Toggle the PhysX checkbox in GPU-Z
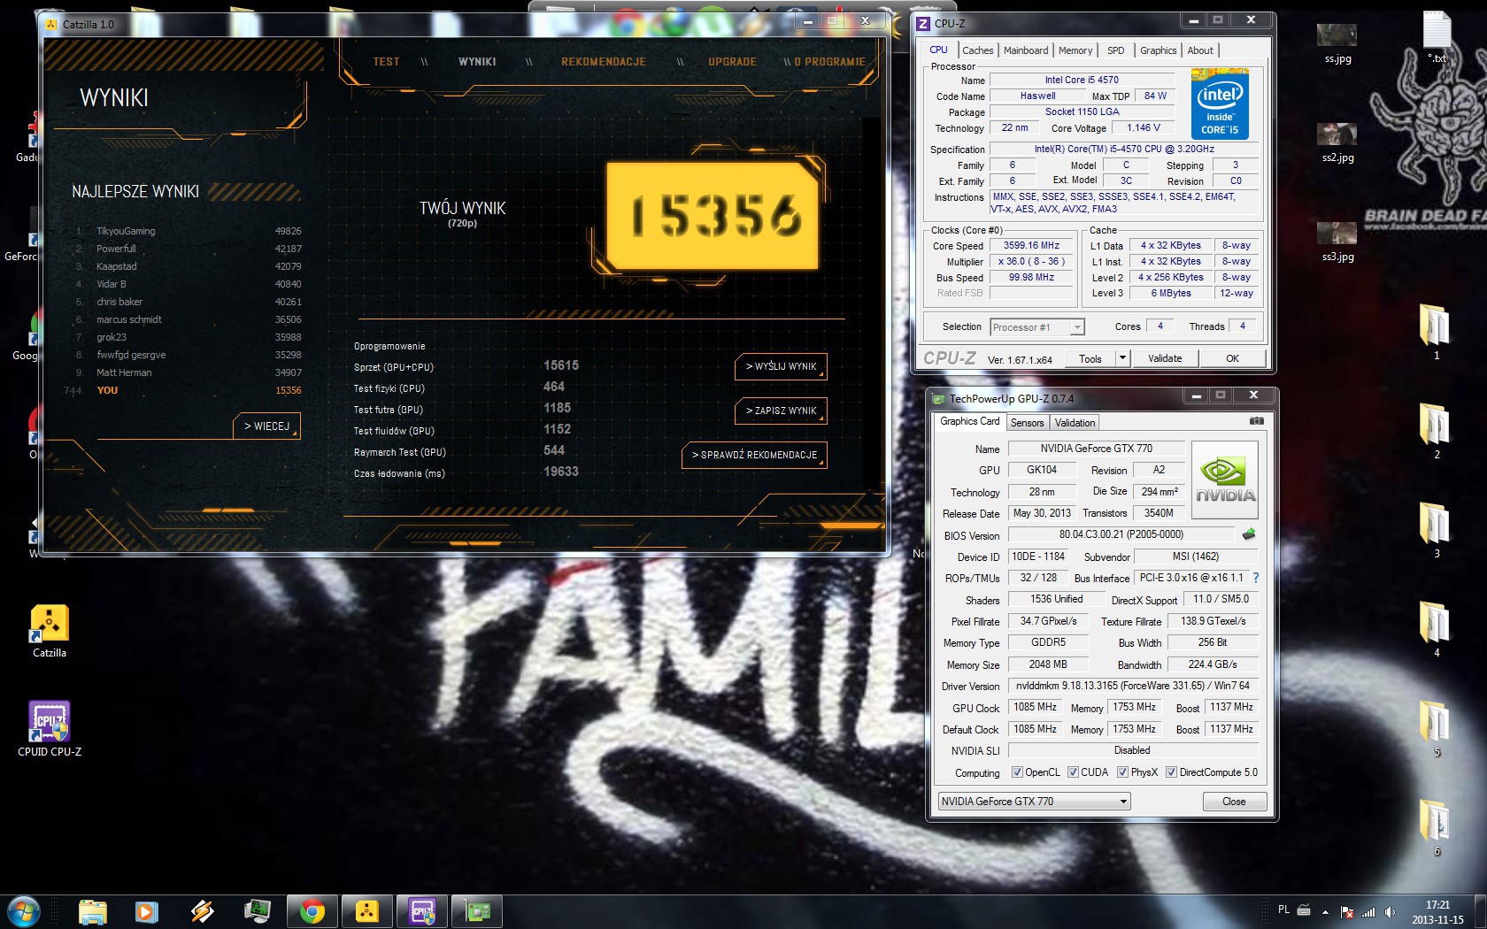Image resolution: width=1487 pixels, height=929 pixels. click(x=1122, y=772)
